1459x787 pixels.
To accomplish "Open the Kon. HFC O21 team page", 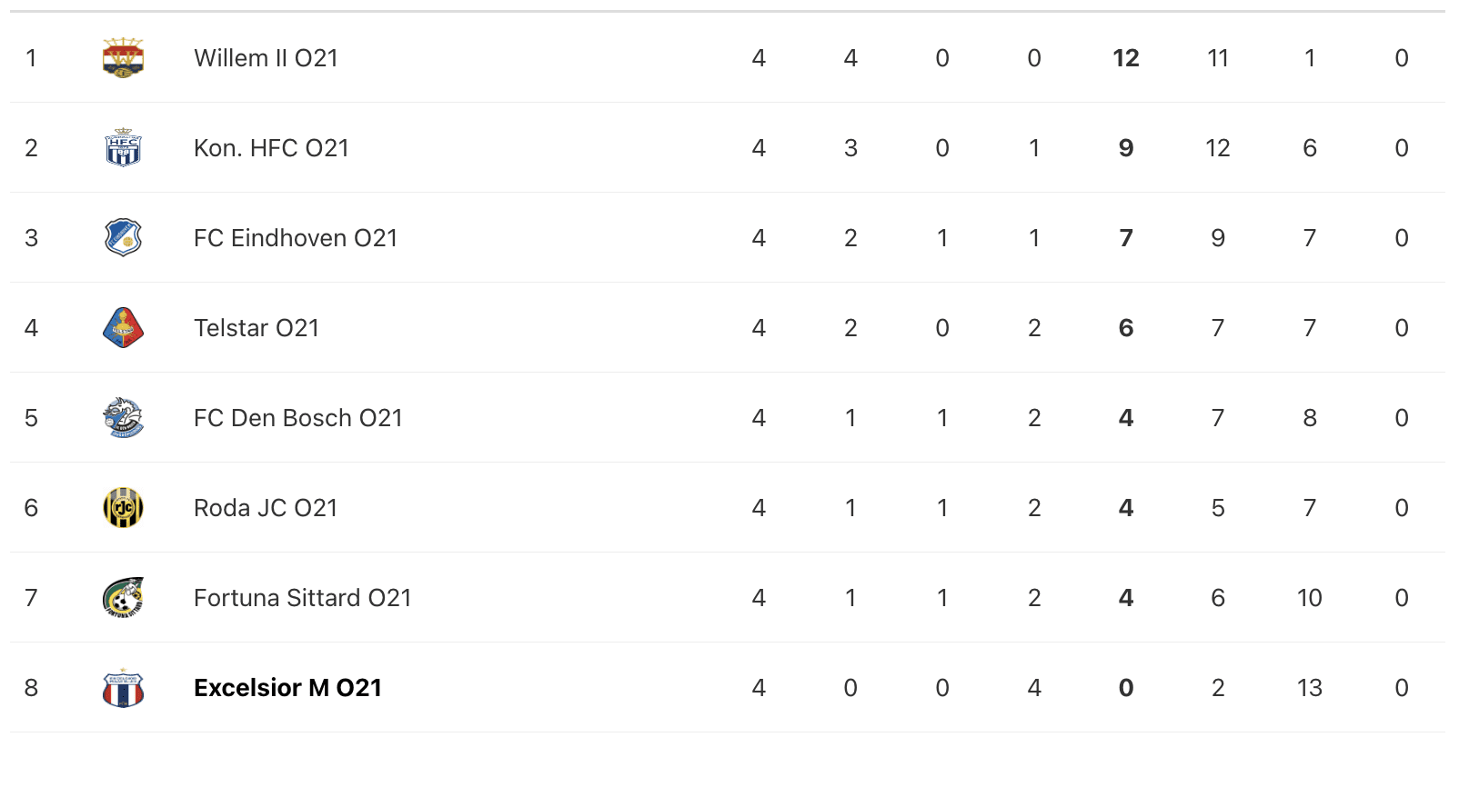I will [x=271, y=148].
